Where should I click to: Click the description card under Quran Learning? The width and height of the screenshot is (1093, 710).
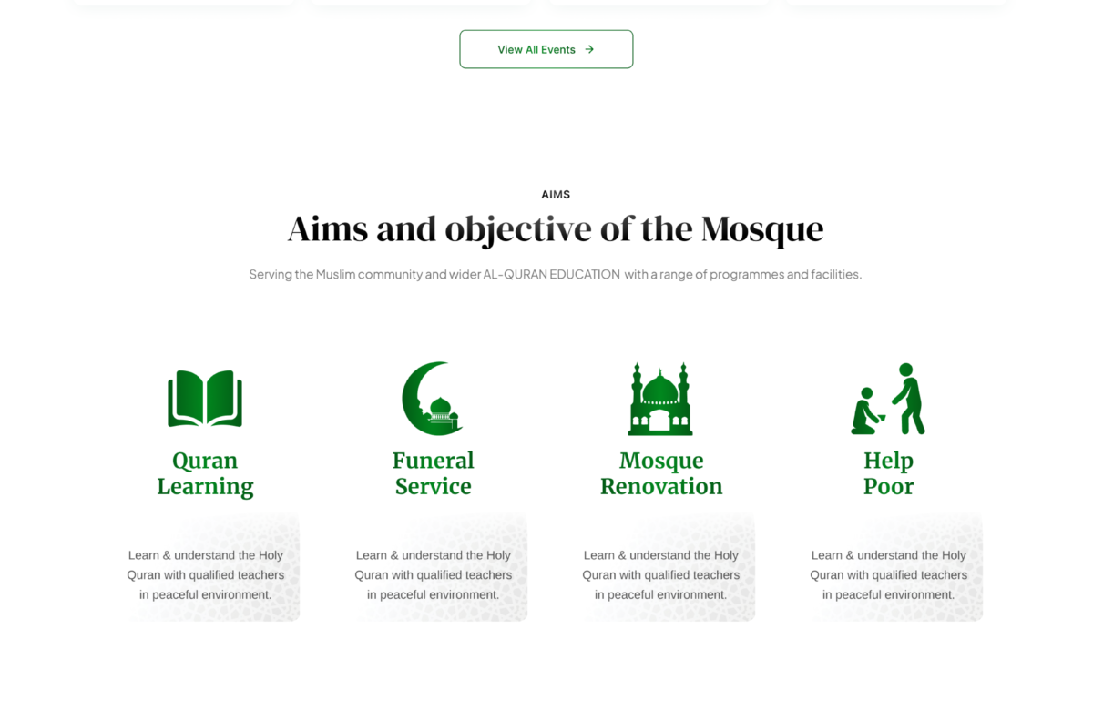(x=205, y=567)
